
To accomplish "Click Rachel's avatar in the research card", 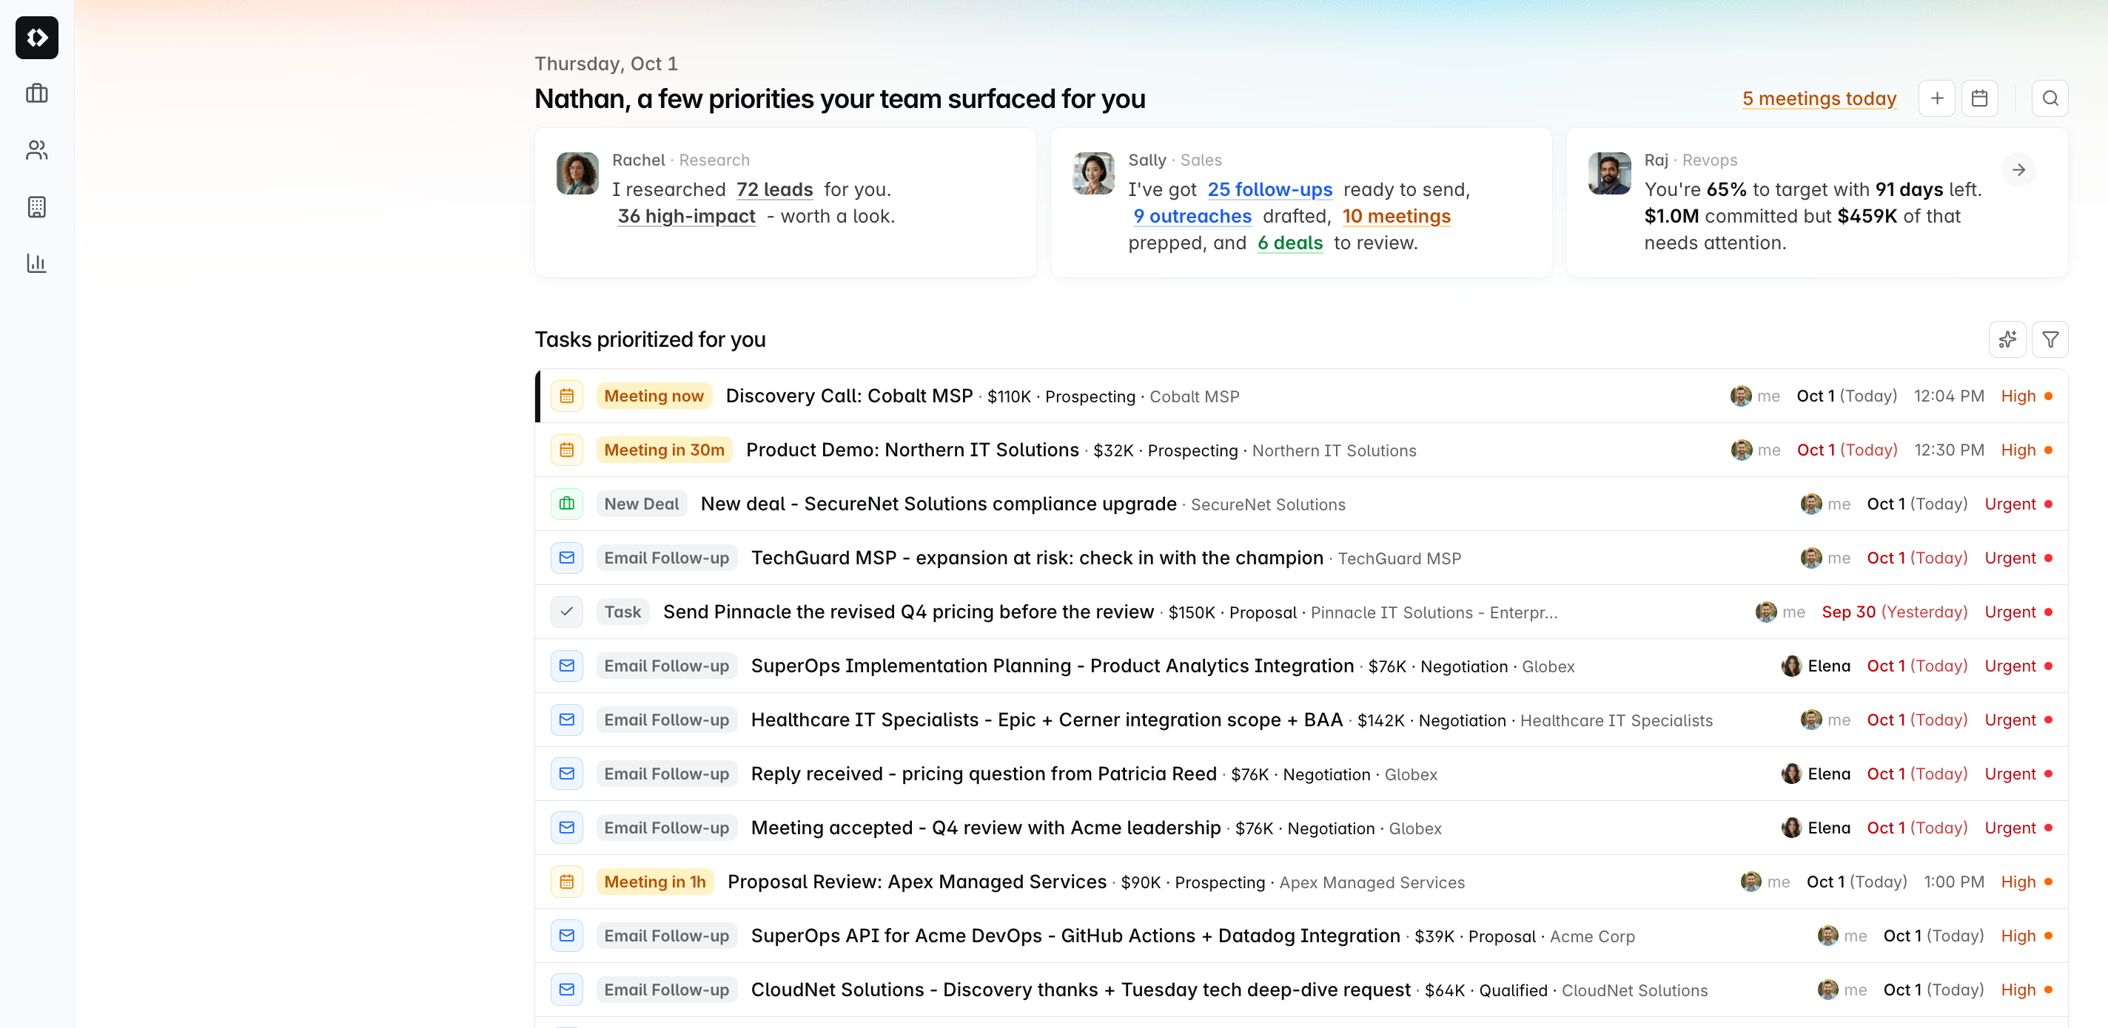I will click(x=577, y=172).
